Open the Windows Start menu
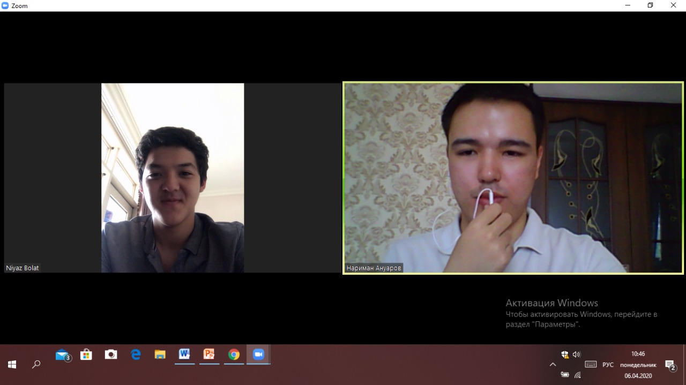686x385 pixels. pyautogui.click(x=12, y=365)
